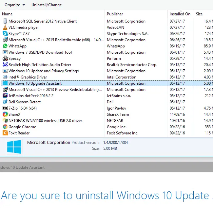This screenshot has height=208, width=213.
Task: Click the ShareX icon
Action: pos(5,114)
